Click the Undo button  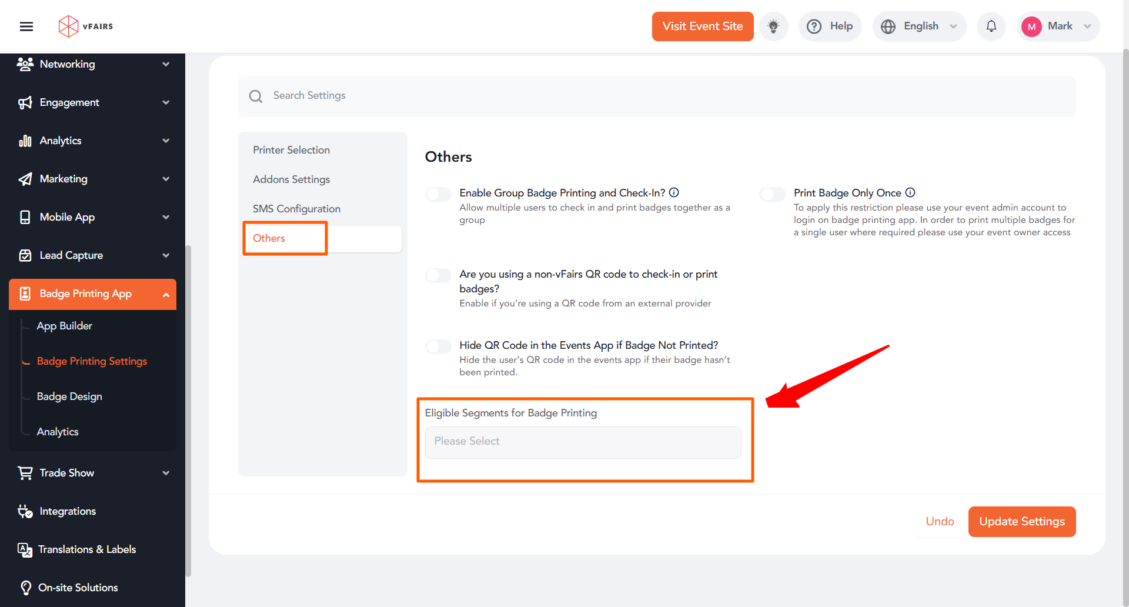pos(940,522)
